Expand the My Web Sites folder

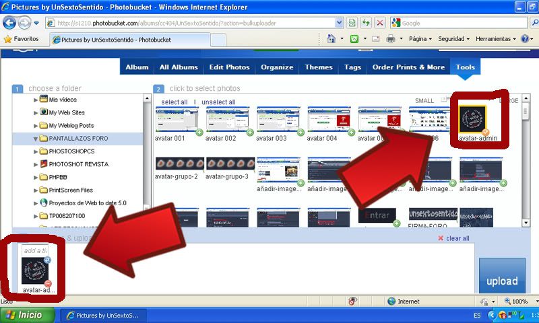(36, 112)
